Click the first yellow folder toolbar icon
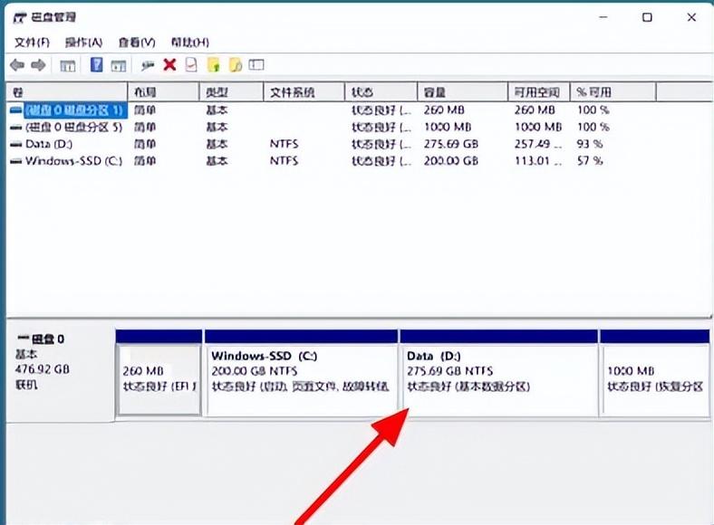Image resolution: width=714 pixels, height=525 pixels. (214, 65)
